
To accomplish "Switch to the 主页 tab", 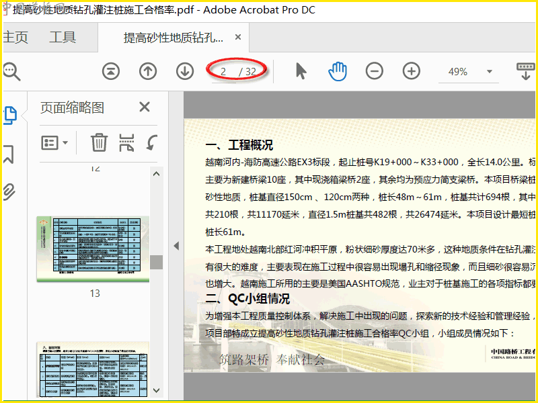I will [x=15, y=38].
